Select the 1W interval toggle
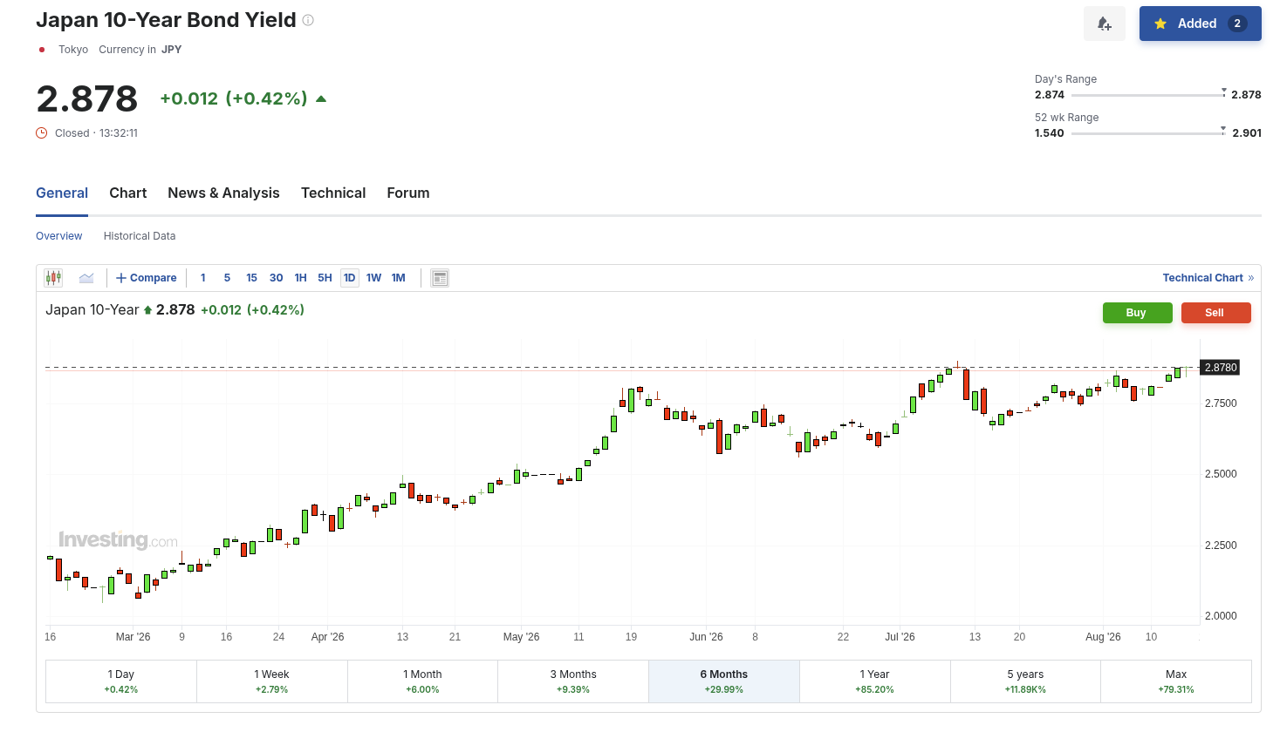Viewport: 1280px width, 732px height. click(373, 278)
